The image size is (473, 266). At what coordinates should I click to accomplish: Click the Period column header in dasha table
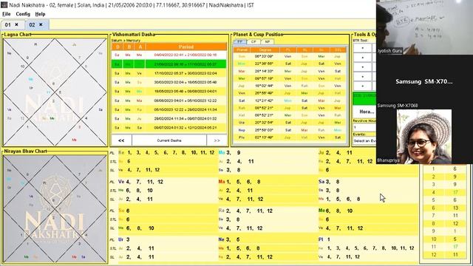click(186, 47)
